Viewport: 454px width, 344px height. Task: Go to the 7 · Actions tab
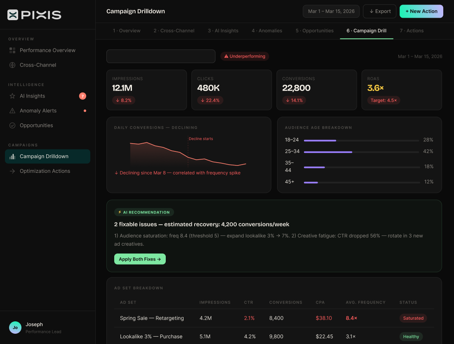pyautogui.click(x=411, y=31)
